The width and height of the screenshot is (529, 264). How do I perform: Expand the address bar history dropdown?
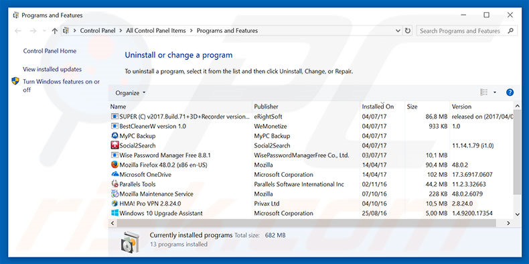(398, 31)
